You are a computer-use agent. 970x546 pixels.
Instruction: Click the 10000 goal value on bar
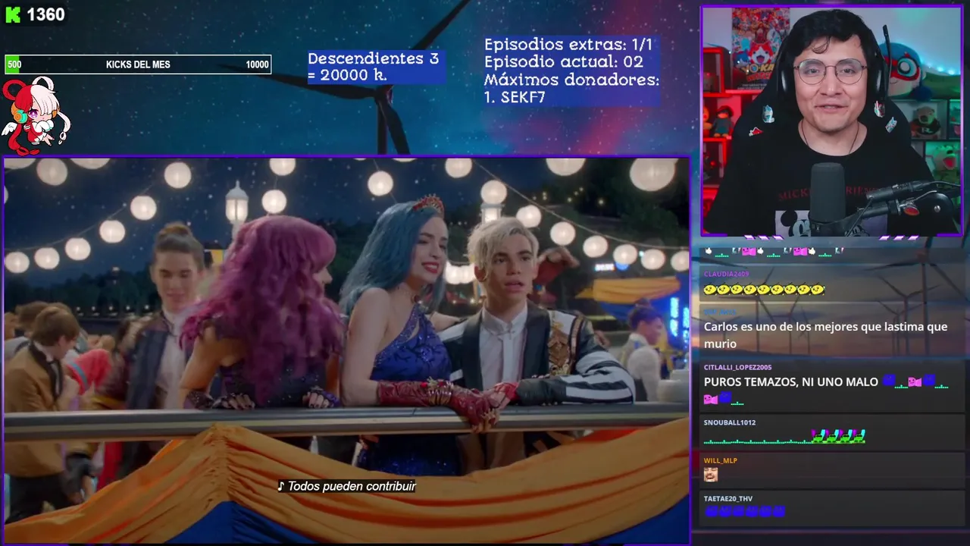point(257,64)
